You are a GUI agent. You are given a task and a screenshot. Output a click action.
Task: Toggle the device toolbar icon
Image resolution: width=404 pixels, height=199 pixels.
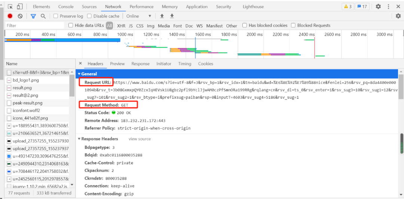(19, 7)
